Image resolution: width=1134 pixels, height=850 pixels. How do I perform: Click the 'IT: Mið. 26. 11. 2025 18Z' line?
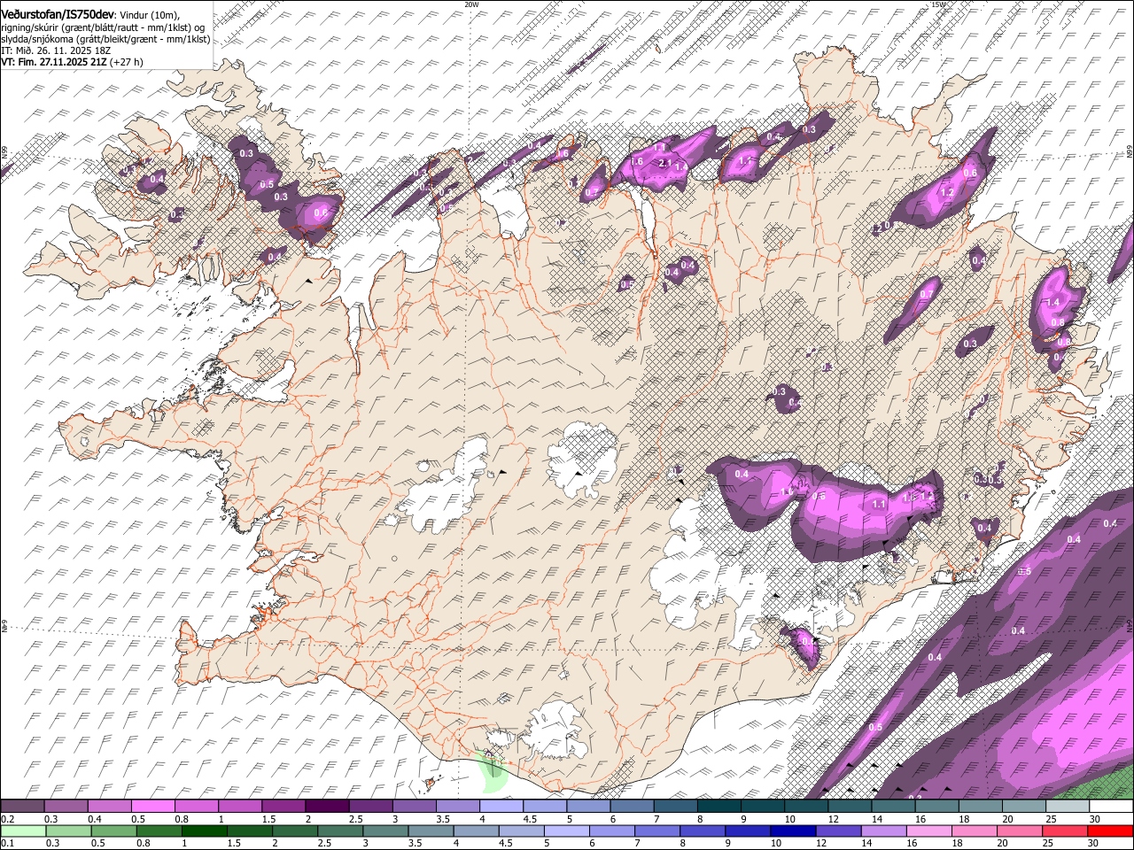(x=55, y=50)
